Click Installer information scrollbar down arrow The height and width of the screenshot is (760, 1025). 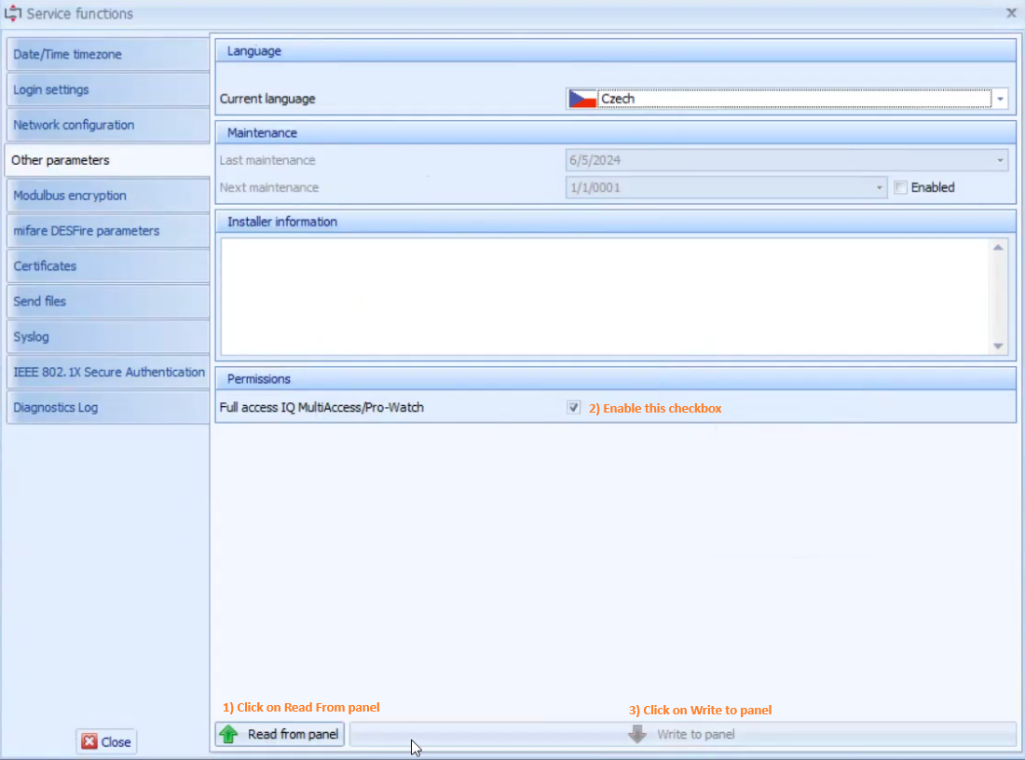998,346
